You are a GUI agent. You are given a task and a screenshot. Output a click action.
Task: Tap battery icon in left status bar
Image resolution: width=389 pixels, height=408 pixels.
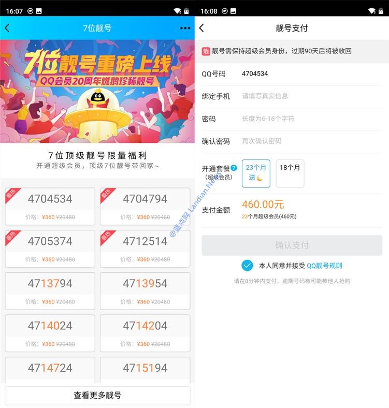[186, 11]
